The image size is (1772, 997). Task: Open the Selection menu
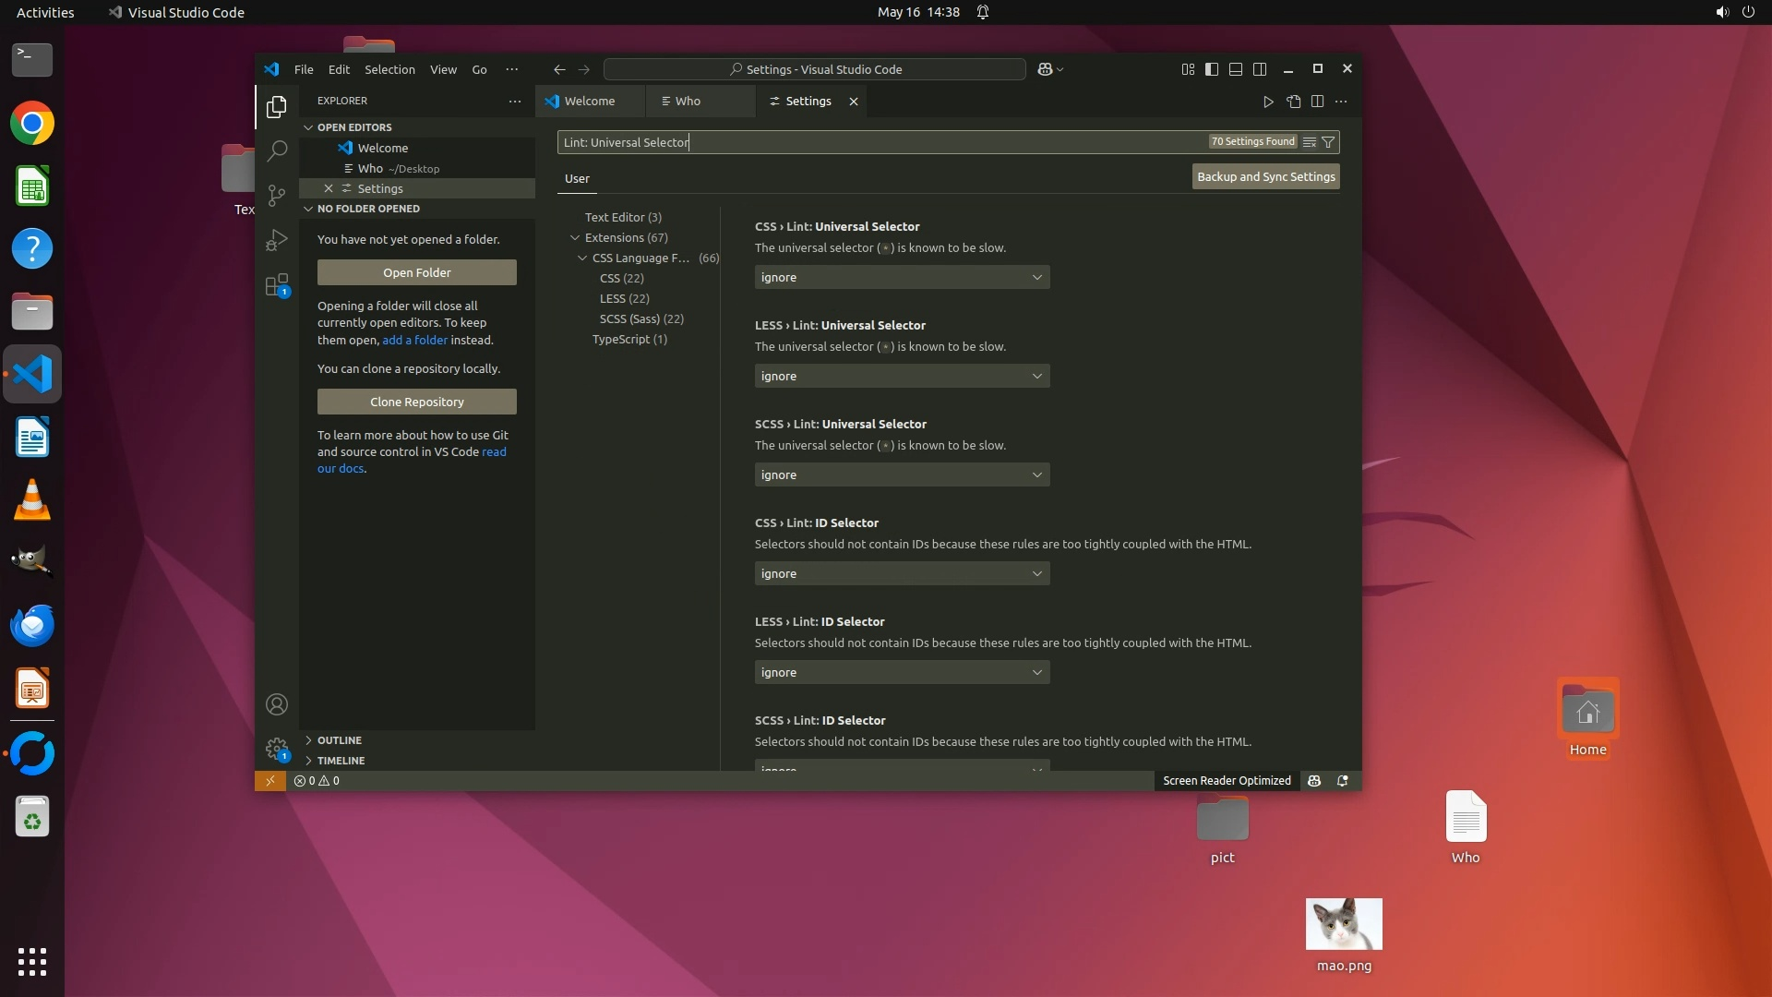[x=389, y=69]
